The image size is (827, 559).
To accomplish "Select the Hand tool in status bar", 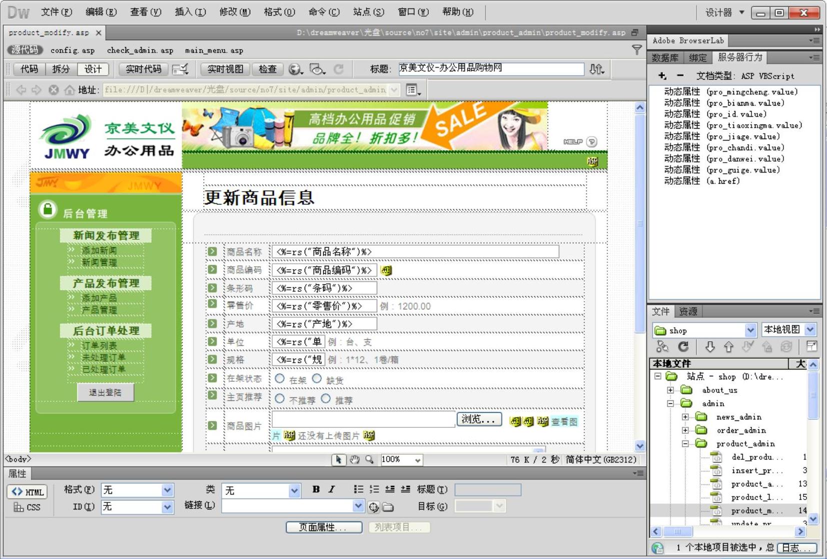I will (355, 459).
